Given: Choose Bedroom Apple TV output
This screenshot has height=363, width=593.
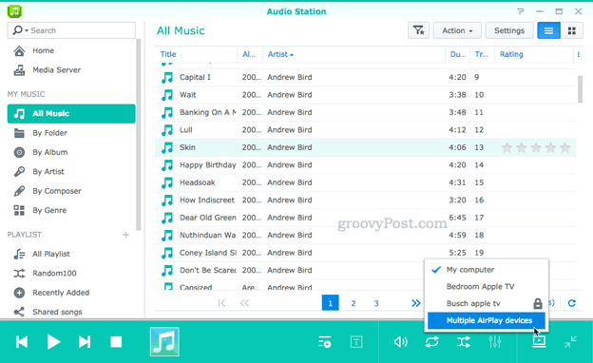Looking at the screenshot, I should tap(487, 287).
